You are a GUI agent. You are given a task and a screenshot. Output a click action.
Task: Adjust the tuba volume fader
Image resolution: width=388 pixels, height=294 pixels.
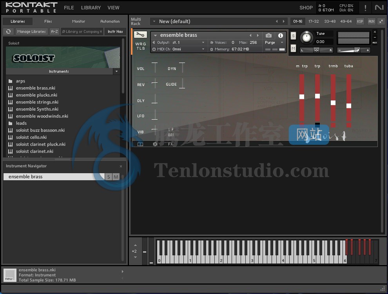point(349,106)
